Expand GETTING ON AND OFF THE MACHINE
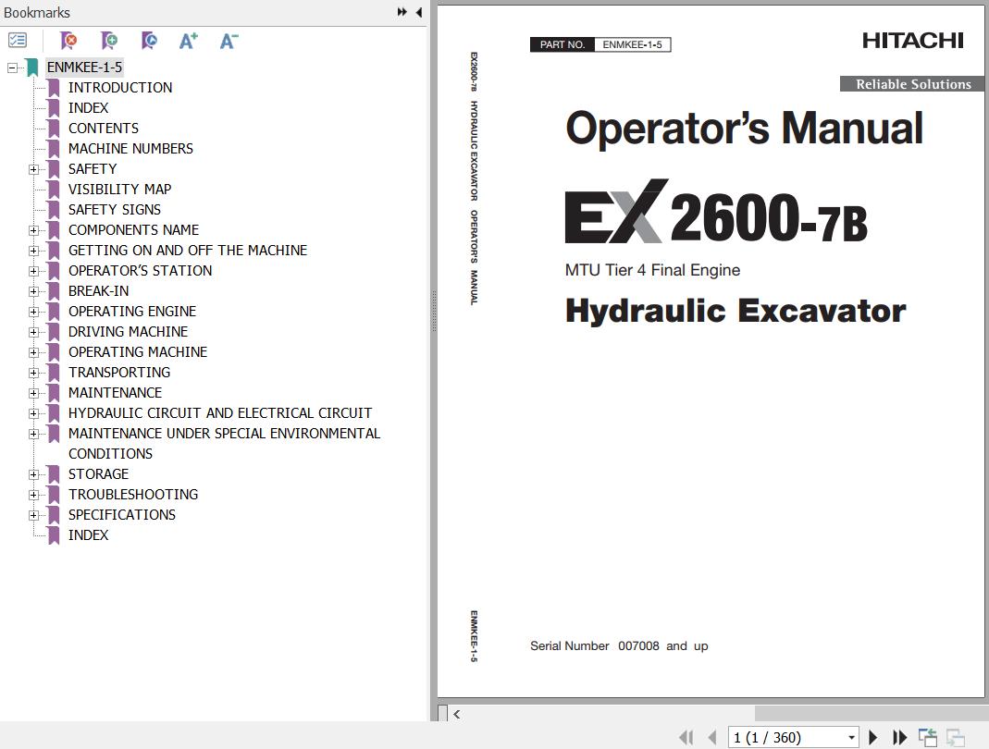 (x=33, y=251)
